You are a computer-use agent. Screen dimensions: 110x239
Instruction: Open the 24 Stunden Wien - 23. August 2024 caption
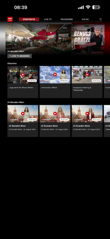coord(55,129)
